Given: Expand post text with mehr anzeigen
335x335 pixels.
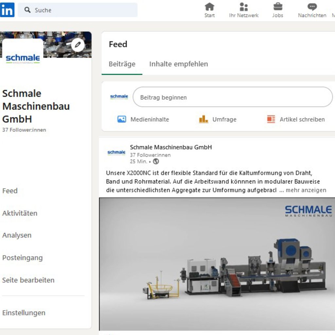Looking at the screenshot, I should point(306,190).
